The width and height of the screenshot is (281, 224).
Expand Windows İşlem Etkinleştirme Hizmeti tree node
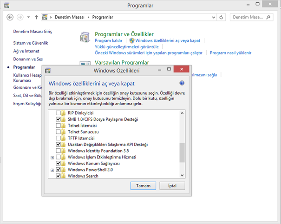coord(52,158)
